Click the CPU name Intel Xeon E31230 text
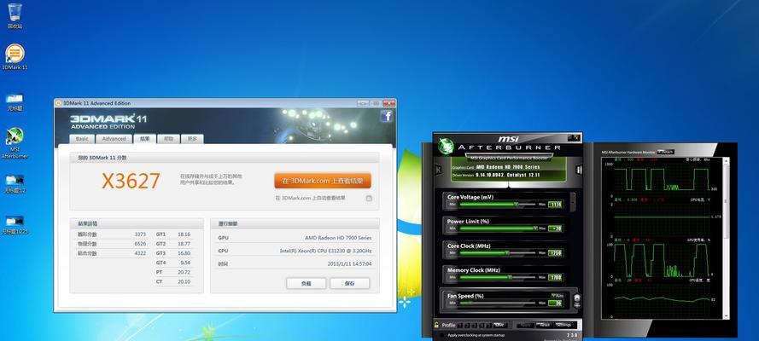 (x=326, y=251)
